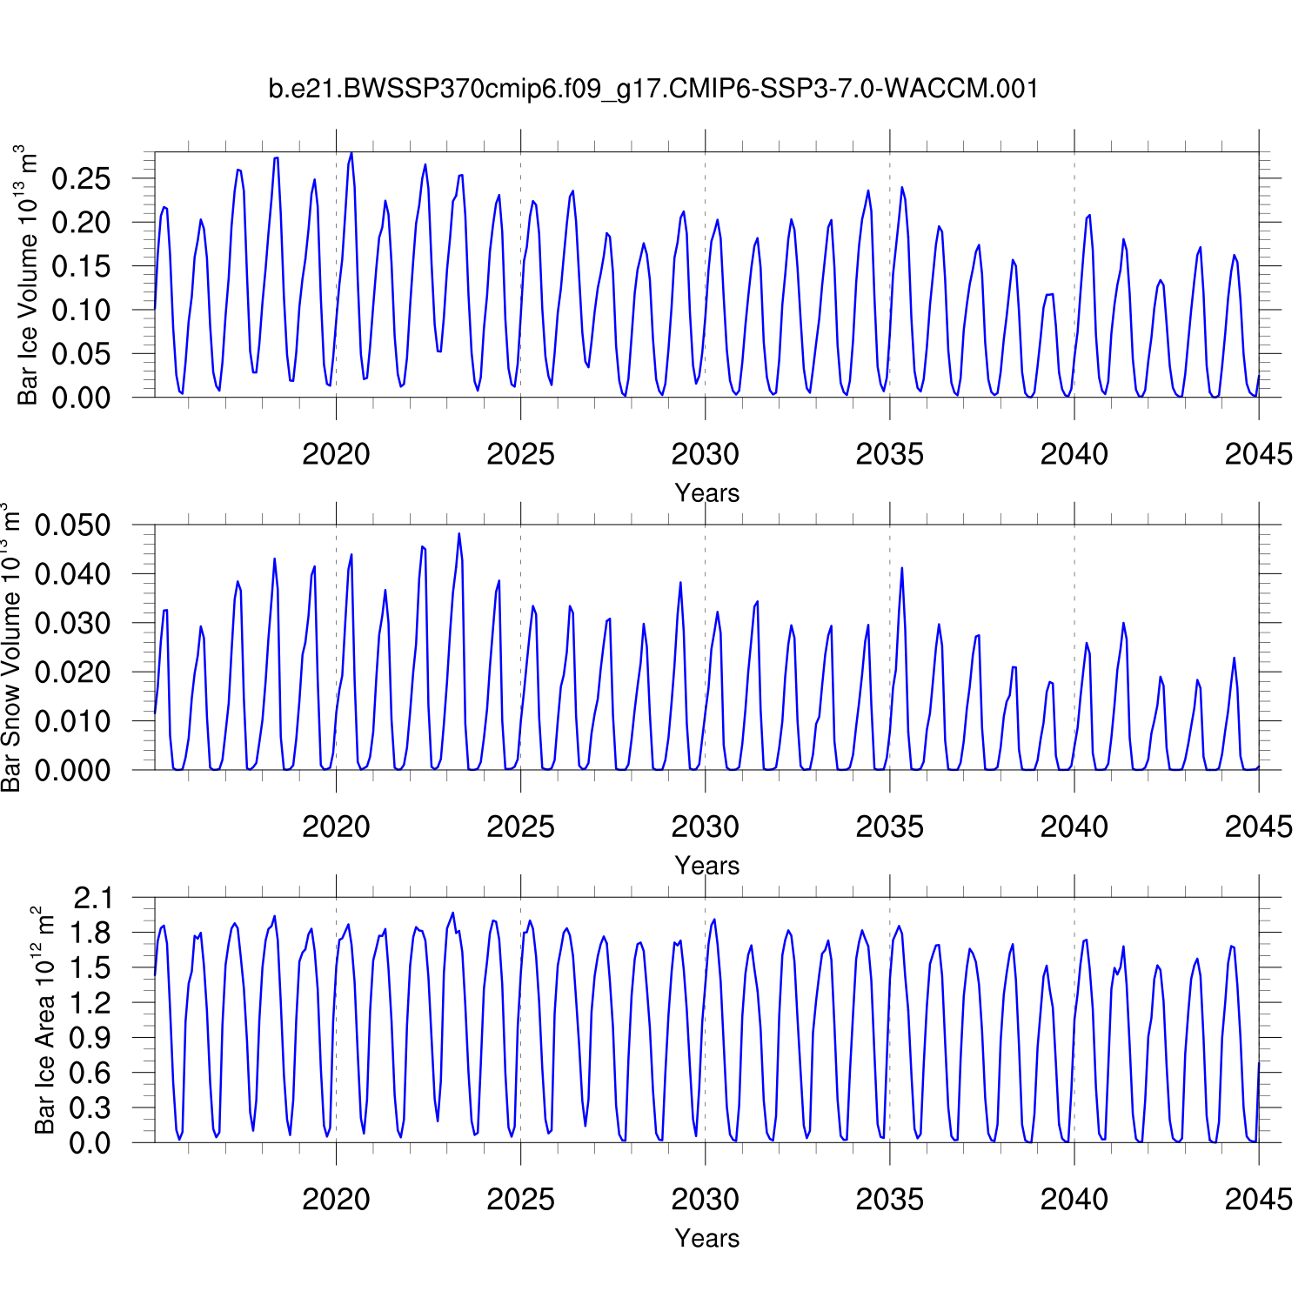Click the 0.050 value on snow volume axis
The image size is (1305, 1305).
coord(73,525)
